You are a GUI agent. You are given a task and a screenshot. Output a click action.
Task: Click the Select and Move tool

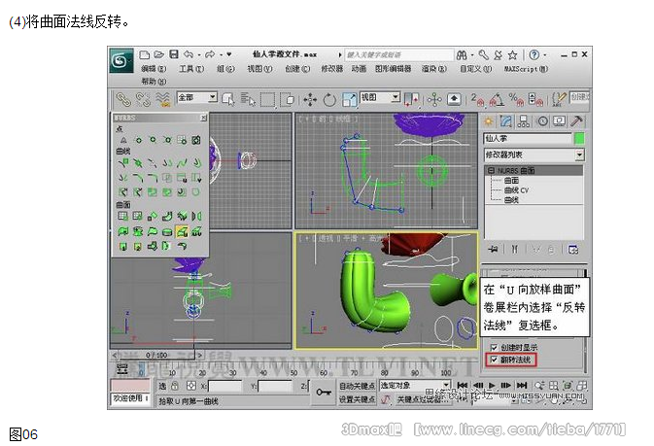pyautogui.click(x=310, y=100)
